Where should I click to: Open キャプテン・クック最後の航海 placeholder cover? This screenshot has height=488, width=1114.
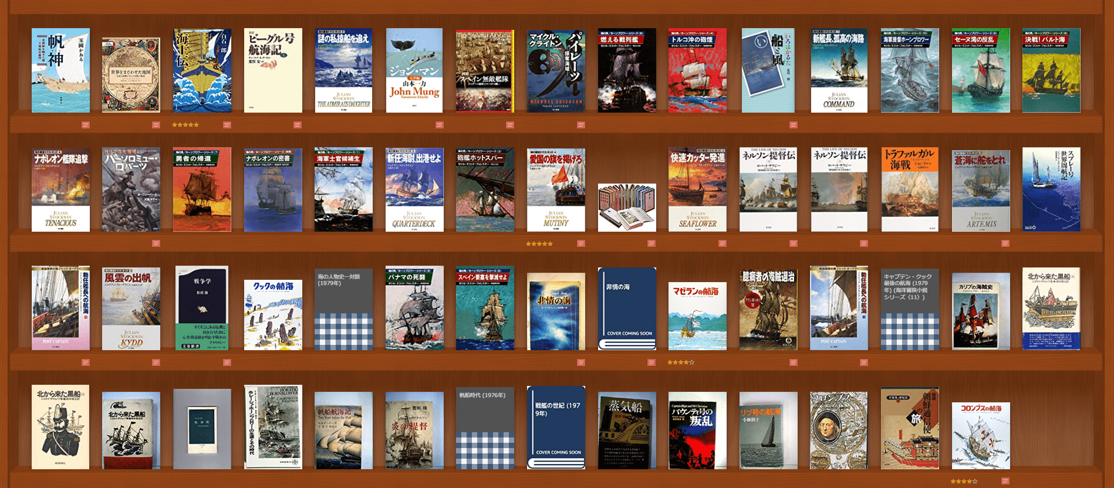[x=910, y=310]
